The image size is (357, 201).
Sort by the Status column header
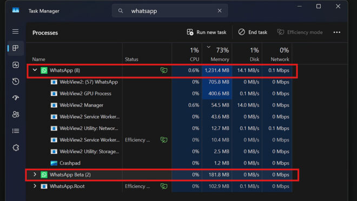click(131, 59)
